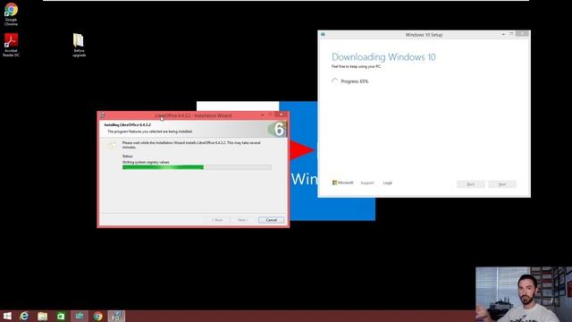The image size is (572, 322).
Task: Open the Google Chrome desktop shortcut
Action: tap(11, 14)
